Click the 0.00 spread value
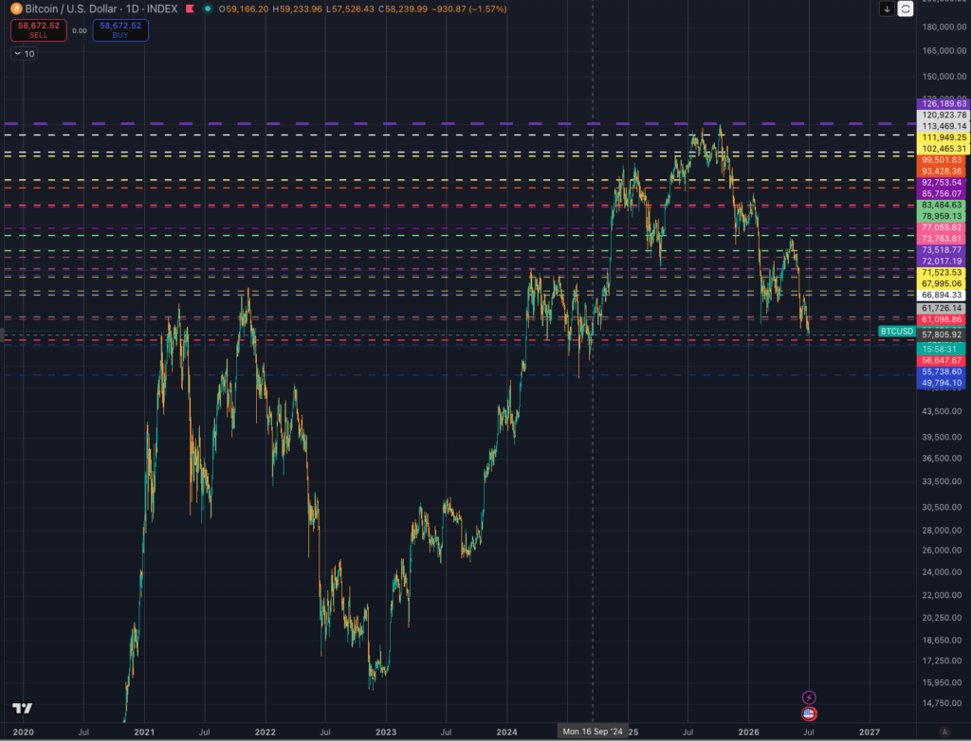 coord(80,30)
